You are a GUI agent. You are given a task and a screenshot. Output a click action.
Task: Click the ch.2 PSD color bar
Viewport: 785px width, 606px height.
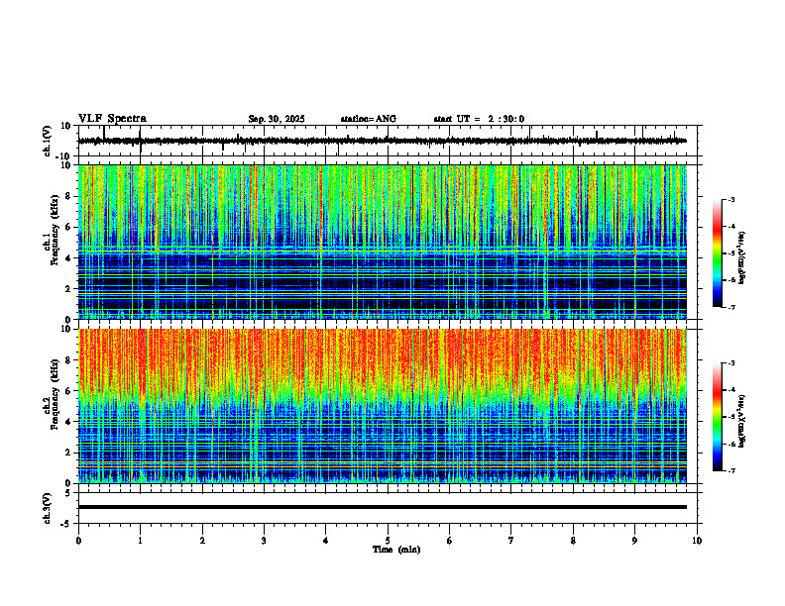718,417
